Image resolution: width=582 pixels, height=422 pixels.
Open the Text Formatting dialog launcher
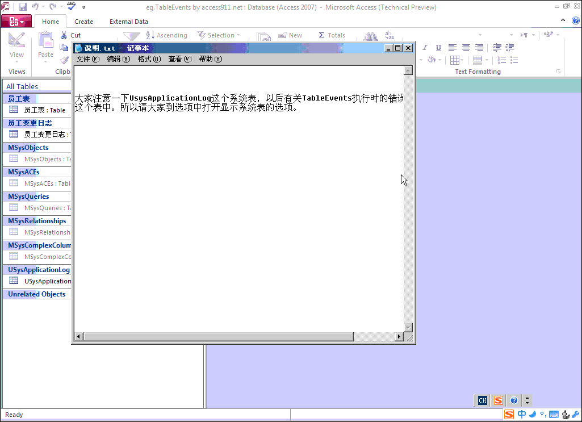558,72
